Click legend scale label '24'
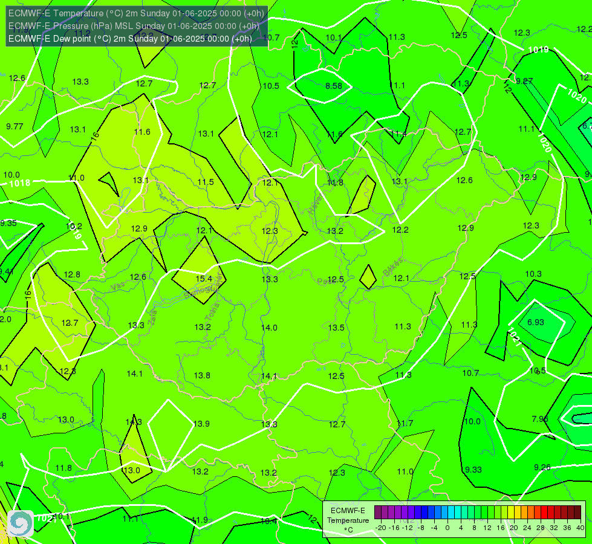The height and width of the screenshot is (544, 592). [x=527, y=528]
